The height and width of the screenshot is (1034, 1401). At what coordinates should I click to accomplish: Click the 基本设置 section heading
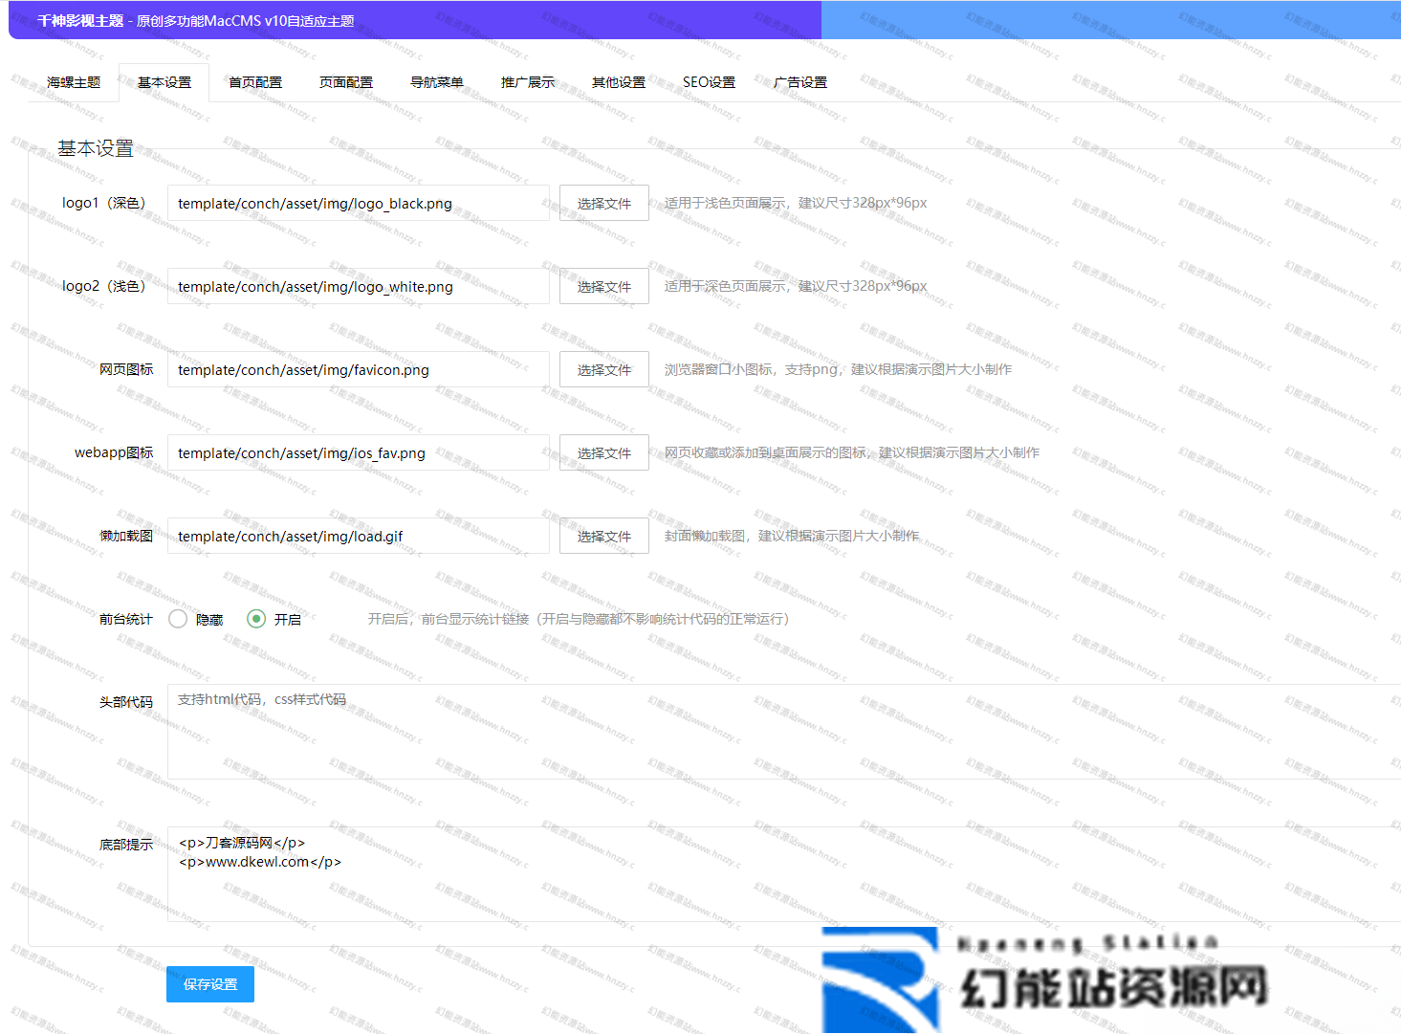tap(96, 148)
